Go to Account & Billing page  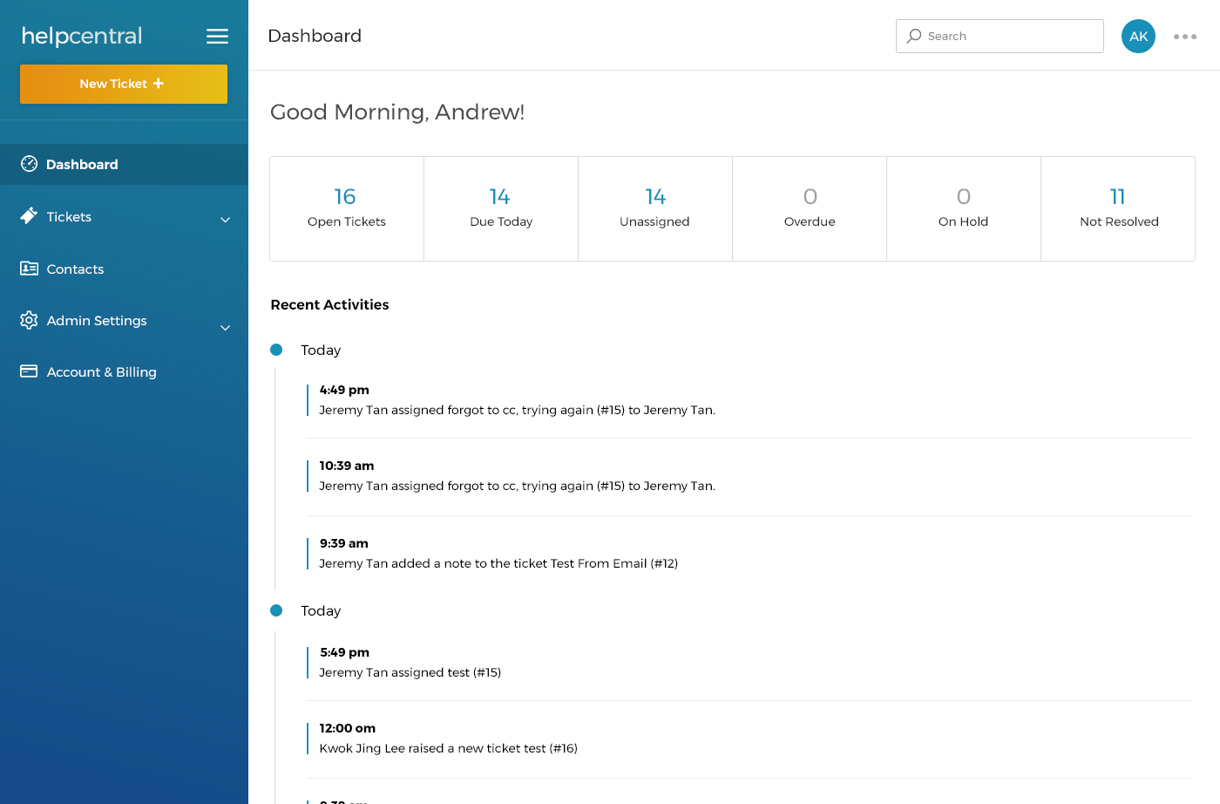(x=101, y=372)
